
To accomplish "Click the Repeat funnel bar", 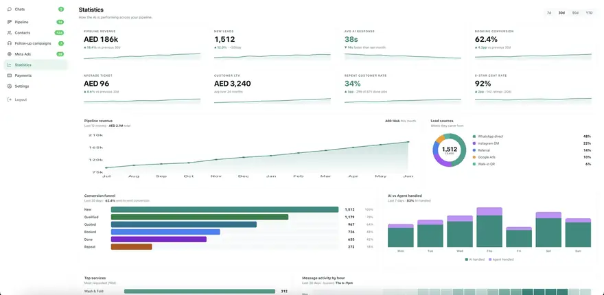I will (131, 247).
